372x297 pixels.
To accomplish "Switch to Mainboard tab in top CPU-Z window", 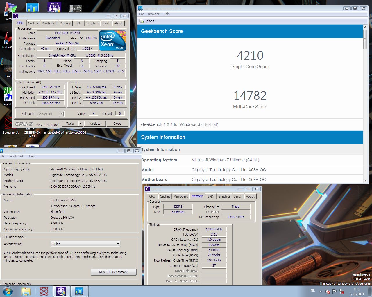I will 49,23.
